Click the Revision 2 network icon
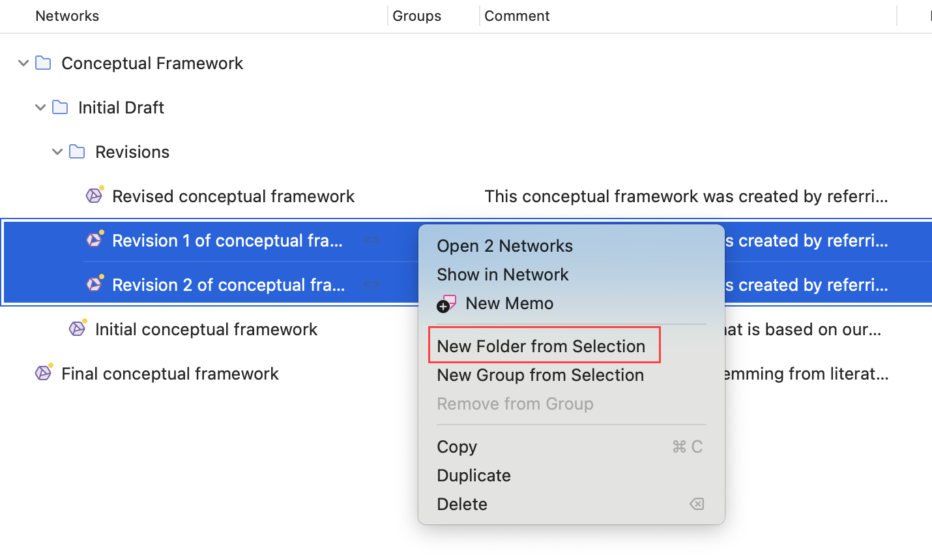 coord(95,284)
